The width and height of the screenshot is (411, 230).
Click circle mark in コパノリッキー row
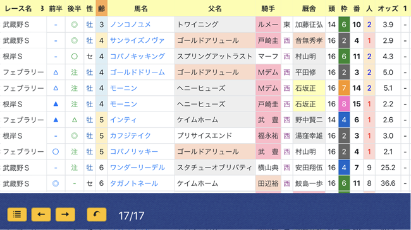coord(56,152)
